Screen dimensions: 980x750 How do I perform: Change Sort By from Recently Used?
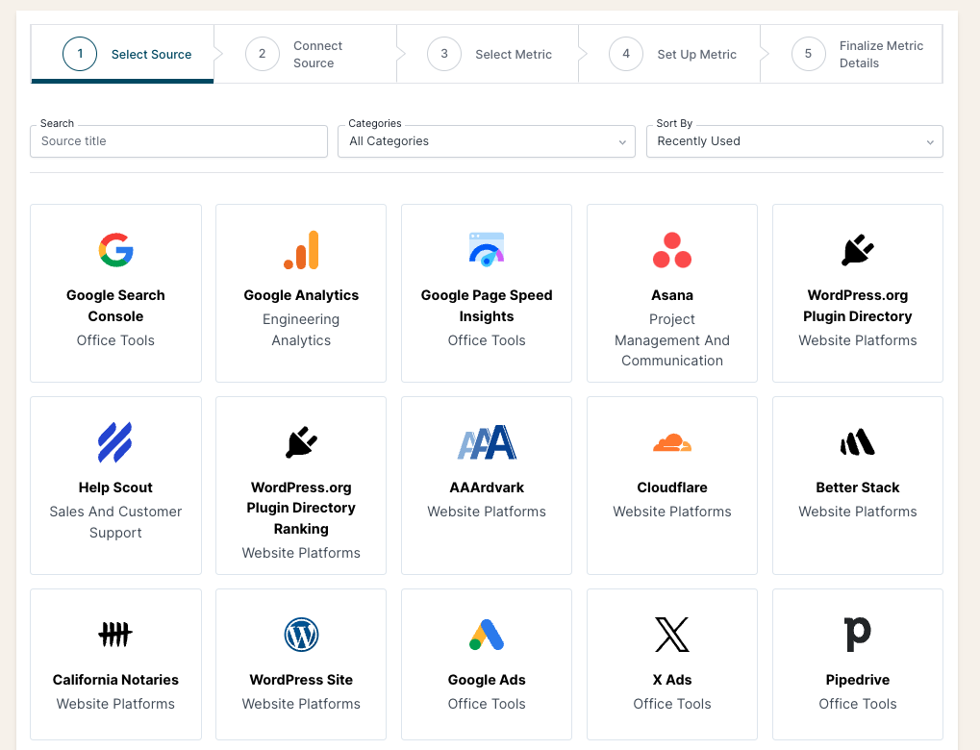tap(793, 140)
